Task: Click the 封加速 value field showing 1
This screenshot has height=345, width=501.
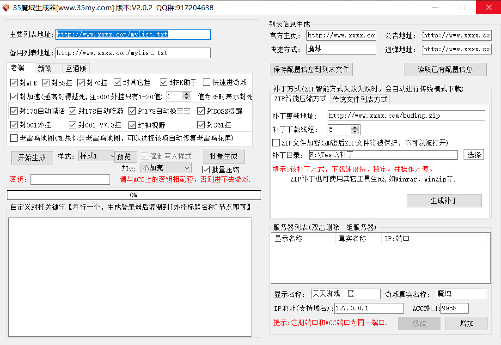Action: [x=174, y=97]
